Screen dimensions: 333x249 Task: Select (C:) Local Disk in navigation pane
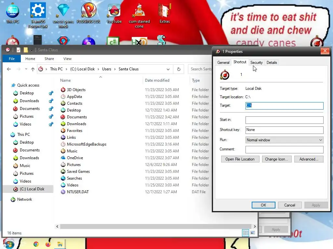(x=32, y=189)
